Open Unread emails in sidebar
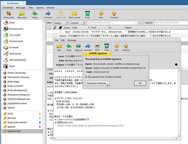 point(22,29)
